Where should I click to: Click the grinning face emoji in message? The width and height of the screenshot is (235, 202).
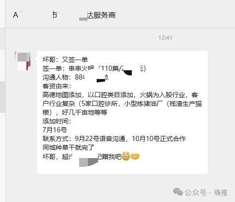[x=126, y=156]
